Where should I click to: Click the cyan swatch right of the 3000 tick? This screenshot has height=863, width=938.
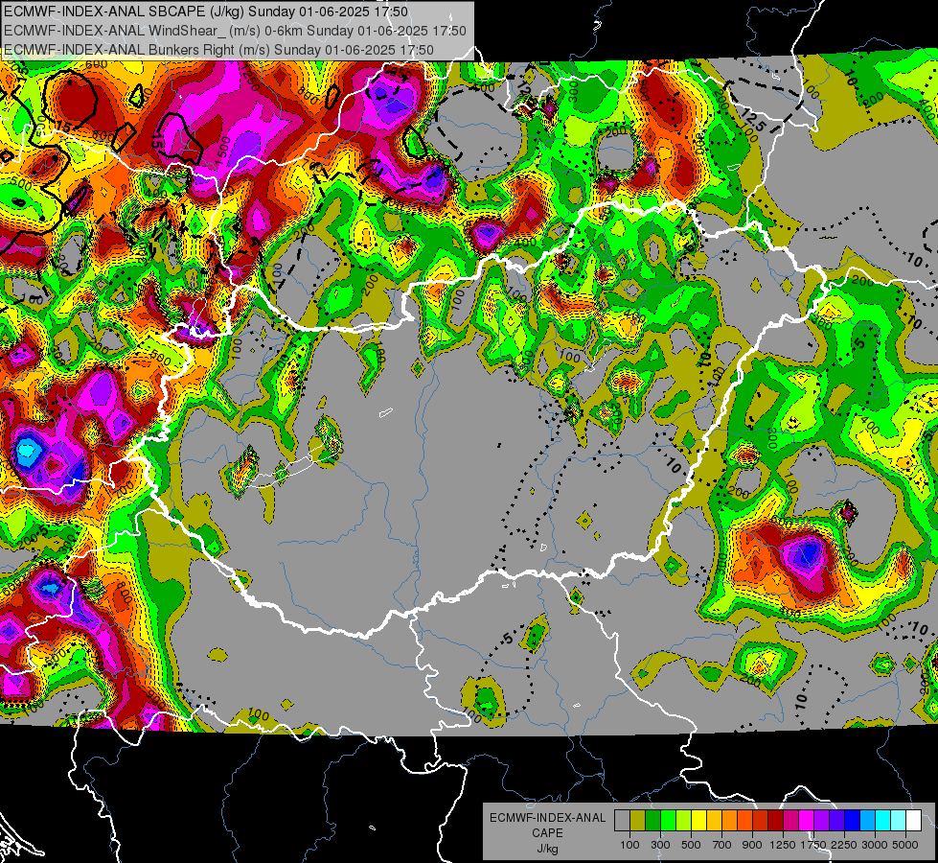pyautogui.click(x=883, y=820)
